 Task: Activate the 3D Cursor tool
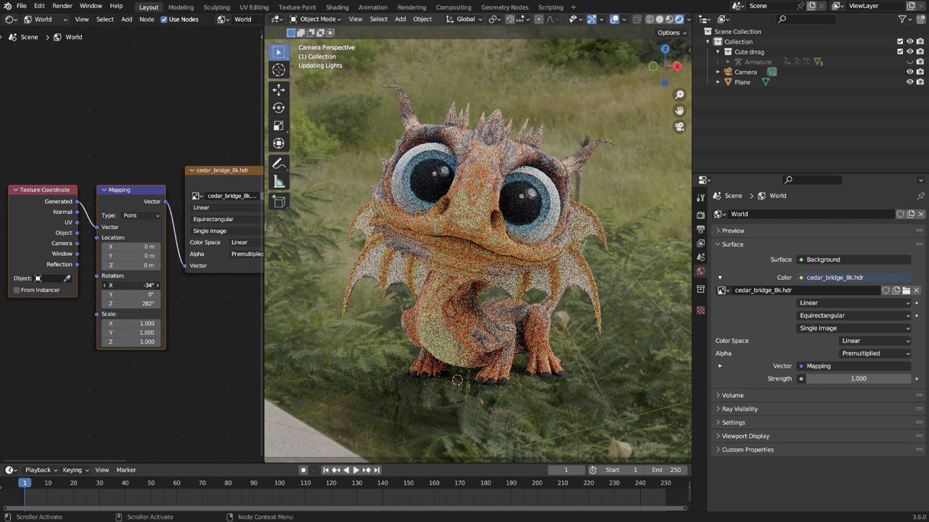[279, 70]
